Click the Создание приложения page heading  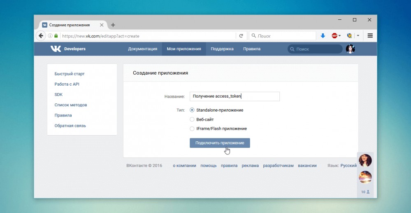(160, 73)
